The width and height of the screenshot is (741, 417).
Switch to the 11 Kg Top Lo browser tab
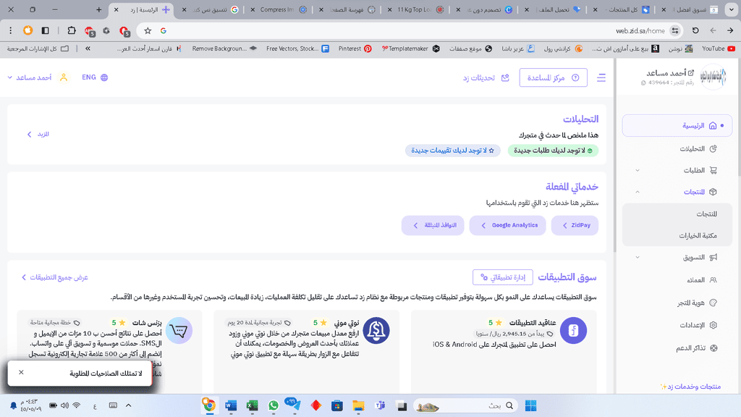[416, 9]
